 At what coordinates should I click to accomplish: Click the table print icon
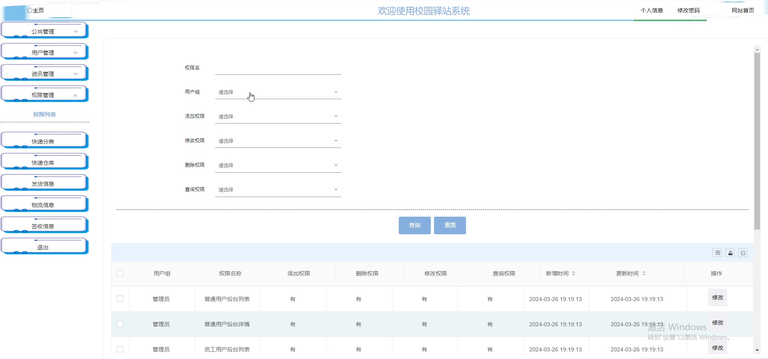[743, 253]
